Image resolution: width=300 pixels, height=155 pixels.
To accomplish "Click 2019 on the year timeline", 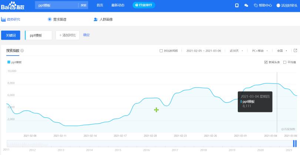I will [232, 150].
